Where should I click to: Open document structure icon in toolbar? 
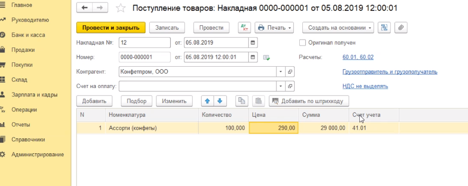[385, 28]
